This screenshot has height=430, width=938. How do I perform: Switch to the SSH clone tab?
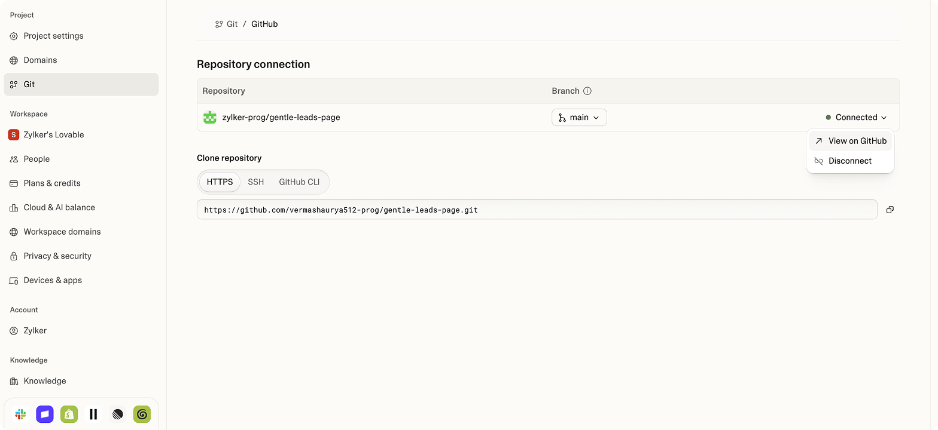256,182
